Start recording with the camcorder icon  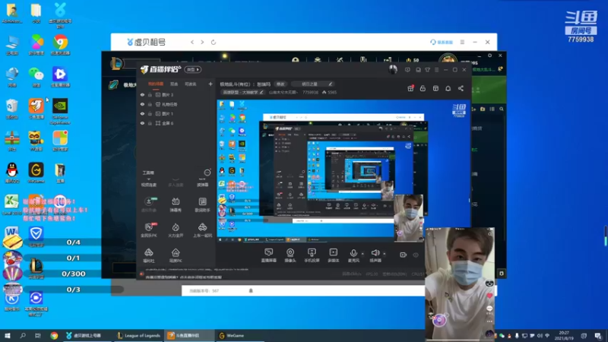[404, 255]
